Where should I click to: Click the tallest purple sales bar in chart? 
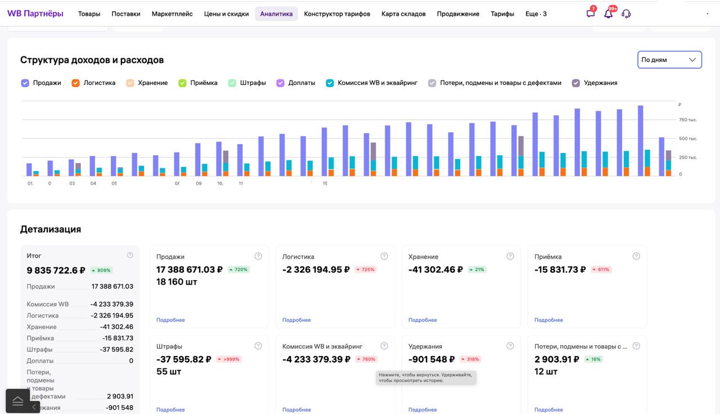[x=640, y=141]
